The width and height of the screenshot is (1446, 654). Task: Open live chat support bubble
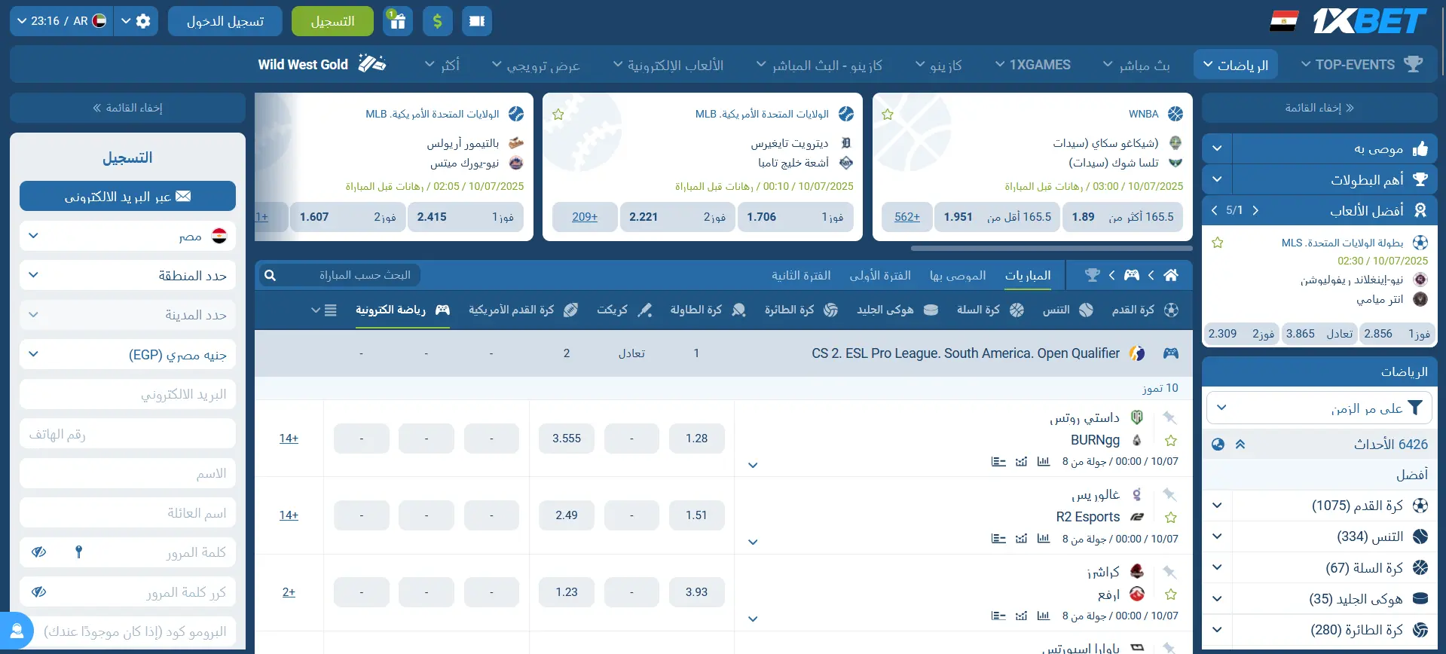17,630
